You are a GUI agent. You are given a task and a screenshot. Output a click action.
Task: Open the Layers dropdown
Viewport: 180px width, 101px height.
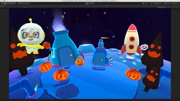[x=167, y=3]
